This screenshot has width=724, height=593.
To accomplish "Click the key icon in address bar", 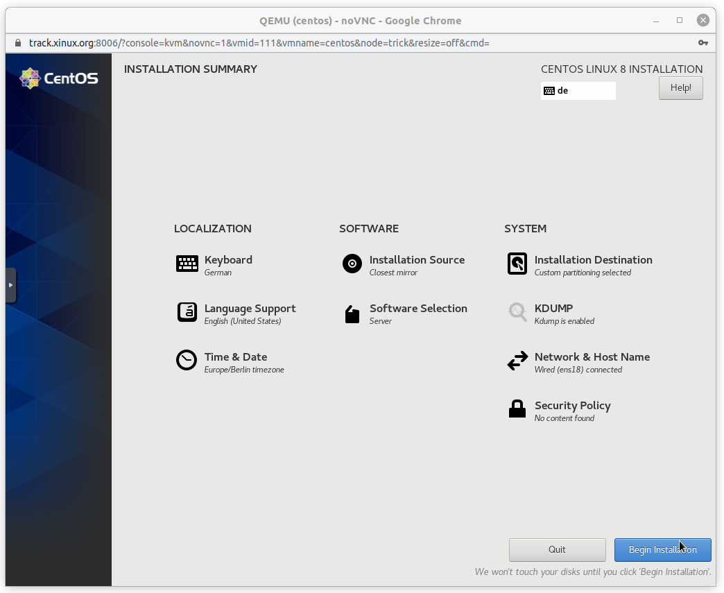I will tap(703, 43).
